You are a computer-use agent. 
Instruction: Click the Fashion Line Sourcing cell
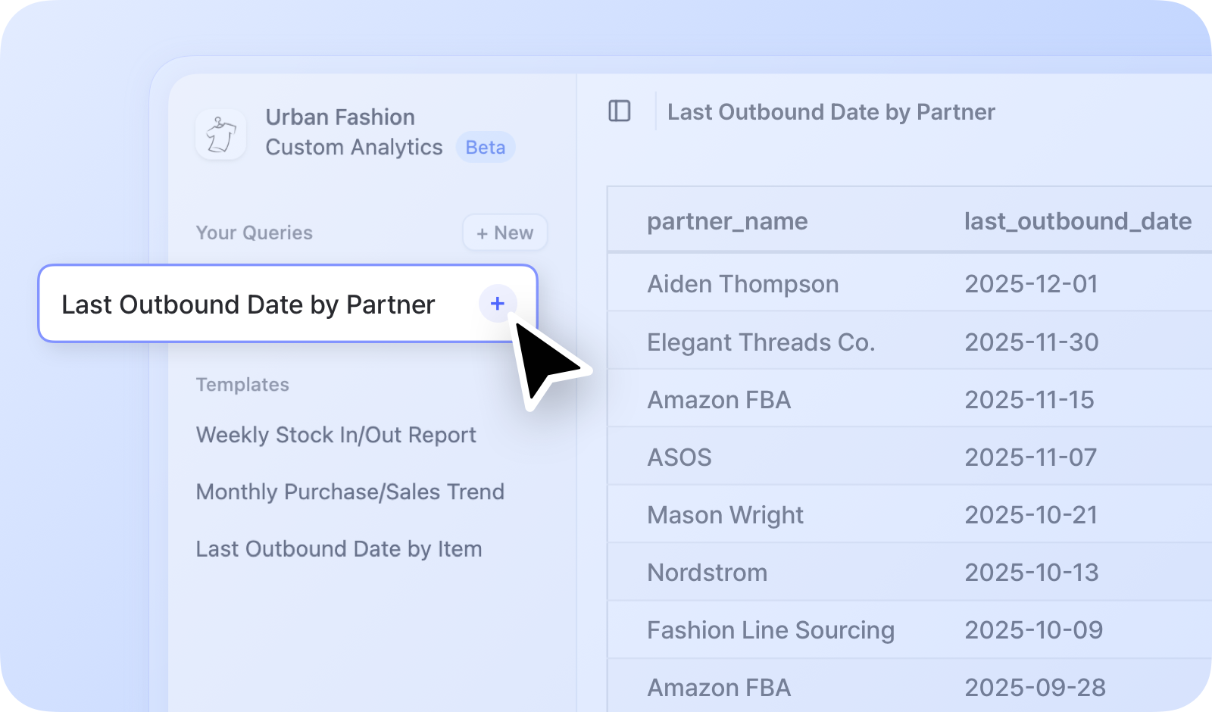(770, 630)
